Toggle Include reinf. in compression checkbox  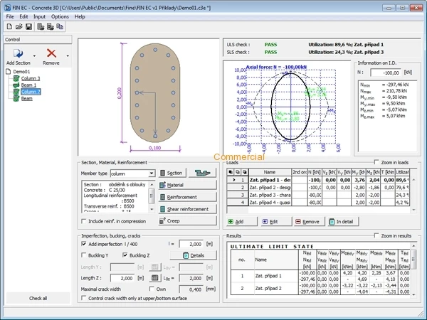tap(84, 221)
